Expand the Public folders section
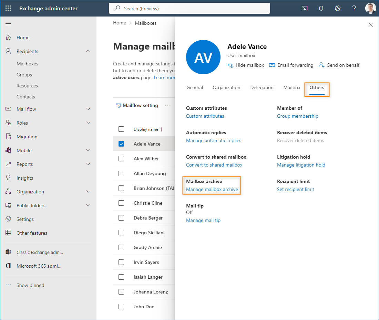This screenshot has height=320, width=379. (x=88, y=205)
